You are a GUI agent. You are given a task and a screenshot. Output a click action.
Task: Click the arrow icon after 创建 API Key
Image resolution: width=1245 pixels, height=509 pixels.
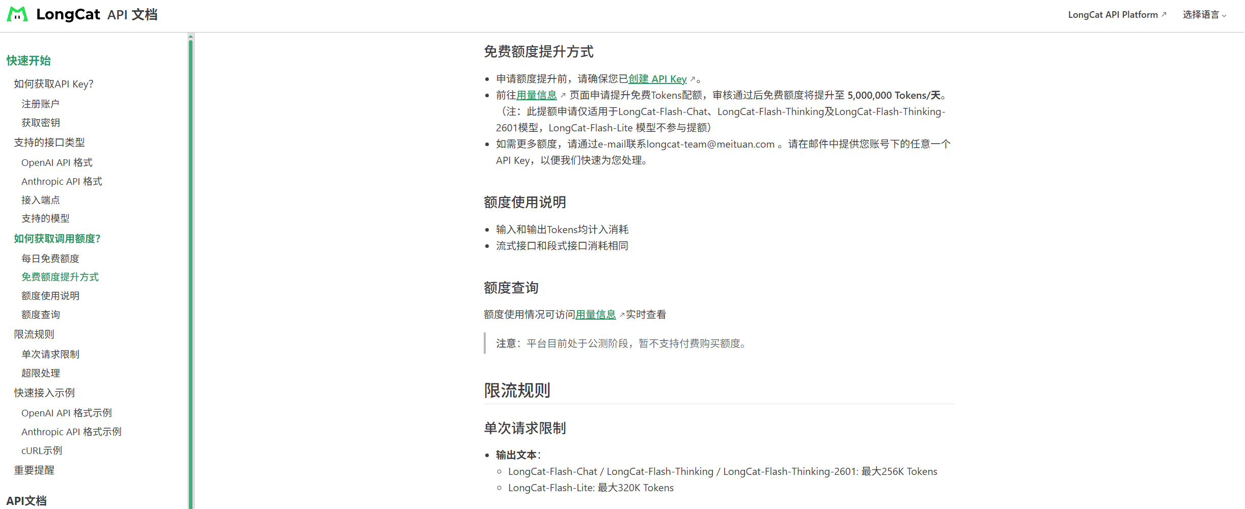click(693, 79)
